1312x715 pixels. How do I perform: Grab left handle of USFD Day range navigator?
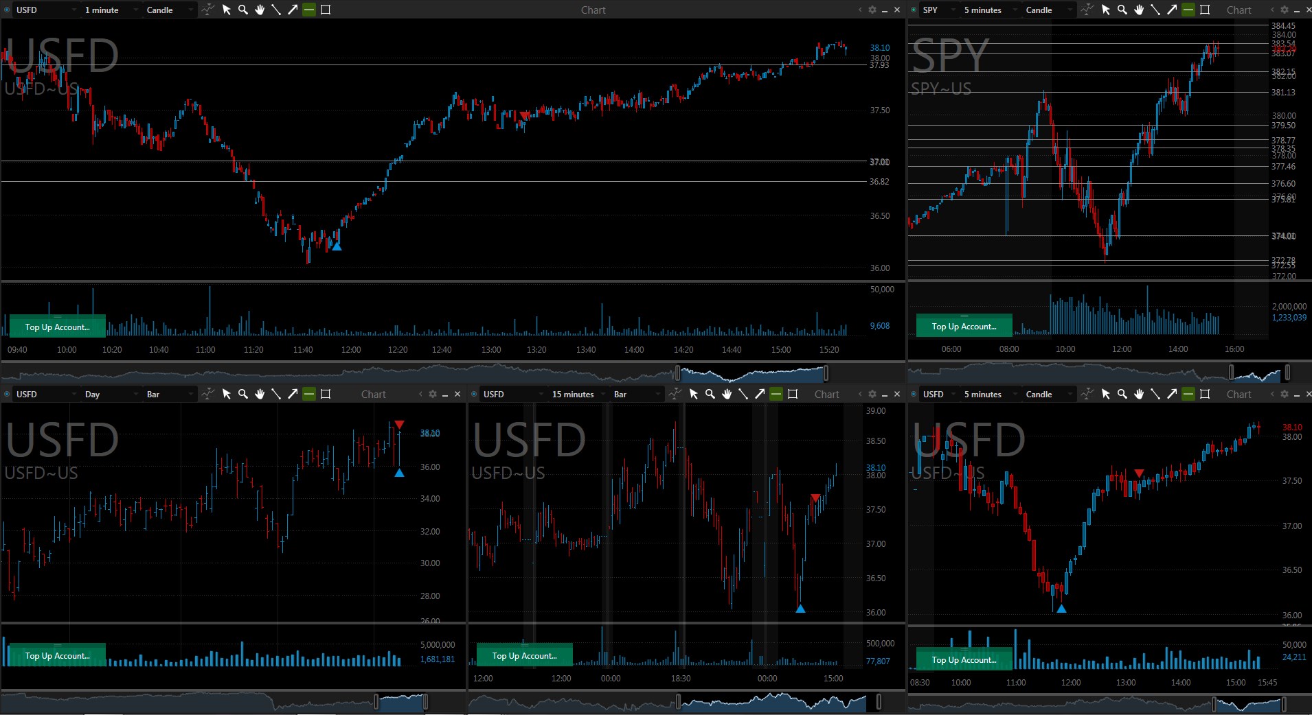[x=376, y=701]
